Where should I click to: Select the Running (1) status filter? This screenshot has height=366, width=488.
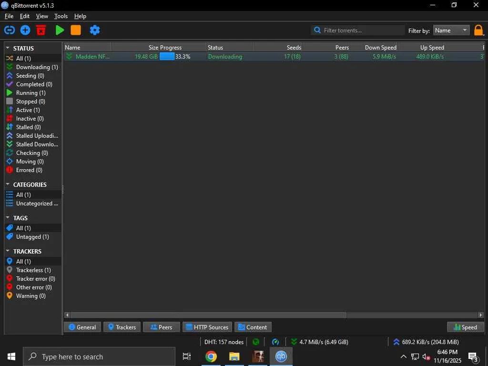click(x=33, y=93)
